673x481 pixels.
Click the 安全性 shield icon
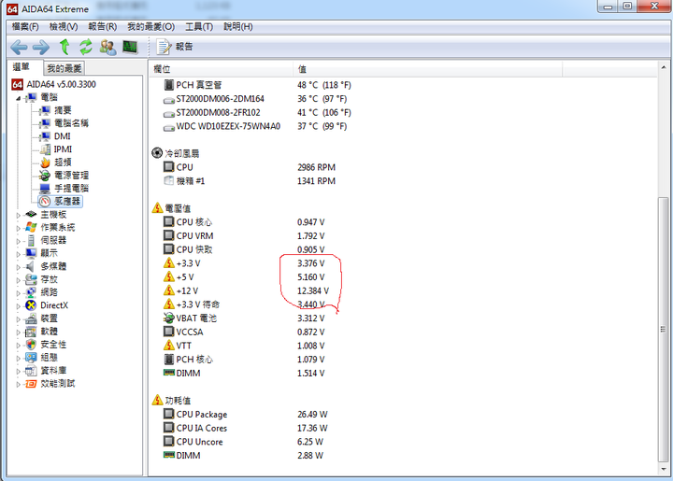tap(31, 345)
